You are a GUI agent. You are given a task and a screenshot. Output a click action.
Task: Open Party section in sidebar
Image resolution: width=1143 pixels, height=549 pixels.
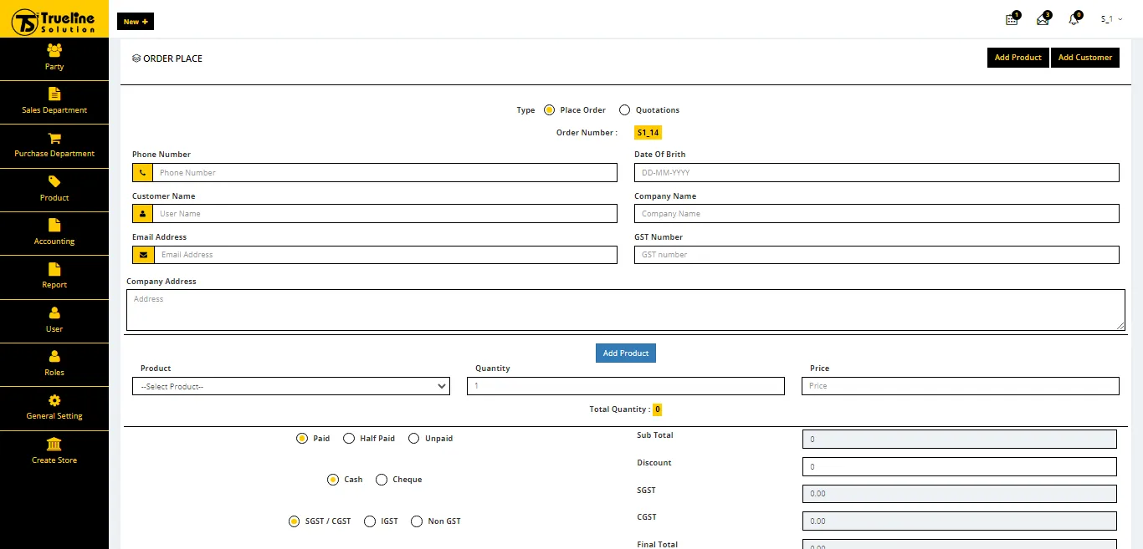point(54,58)
